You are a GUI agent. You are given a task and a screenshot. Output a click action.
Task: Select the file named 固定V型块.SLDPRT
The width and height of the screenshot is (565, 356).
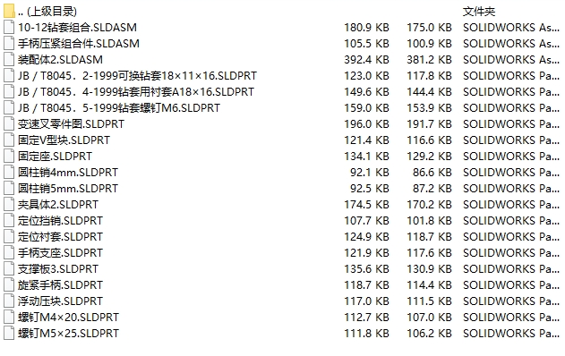click(64, 140)
